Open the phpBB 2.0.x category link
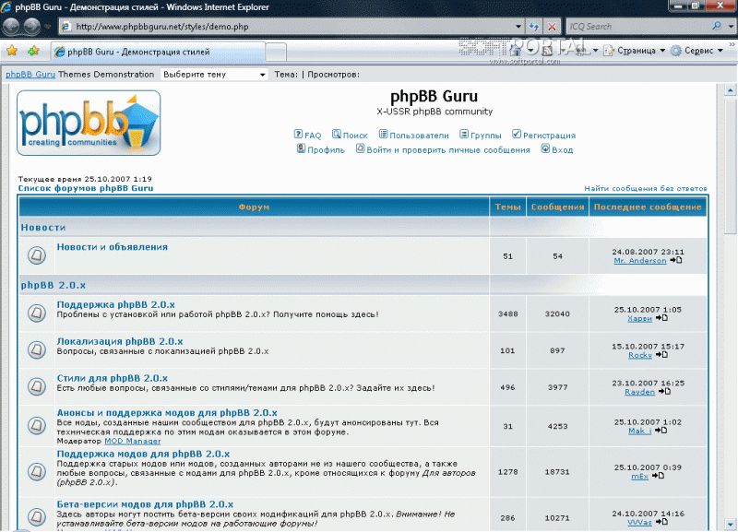The image size is (738, 532). click(54, 285)
